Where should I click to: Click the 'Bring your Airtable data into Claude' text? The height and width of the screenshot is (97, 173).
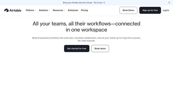coord(78,3)
